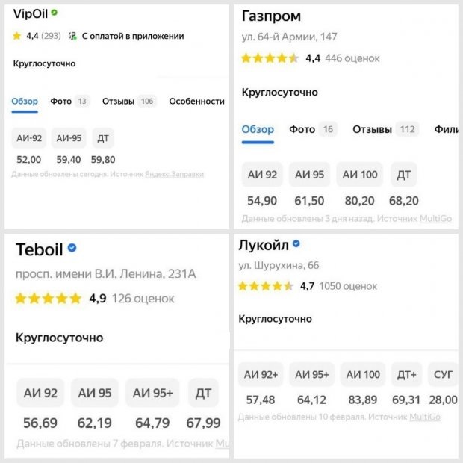This screenshot has height=463, width=463.
Task: Open the MultiGo link under Лукойл prices
Action: click(x=425, y=417)
